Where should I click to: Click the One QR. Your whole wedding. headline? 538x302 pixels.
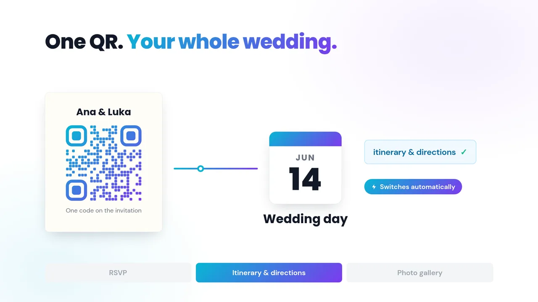[x=191, y=42]
